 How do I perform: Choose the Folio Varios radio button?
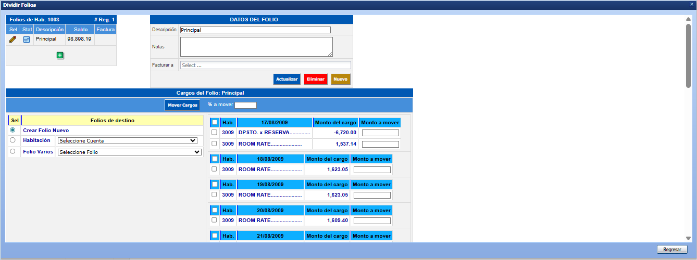(13, 152)
